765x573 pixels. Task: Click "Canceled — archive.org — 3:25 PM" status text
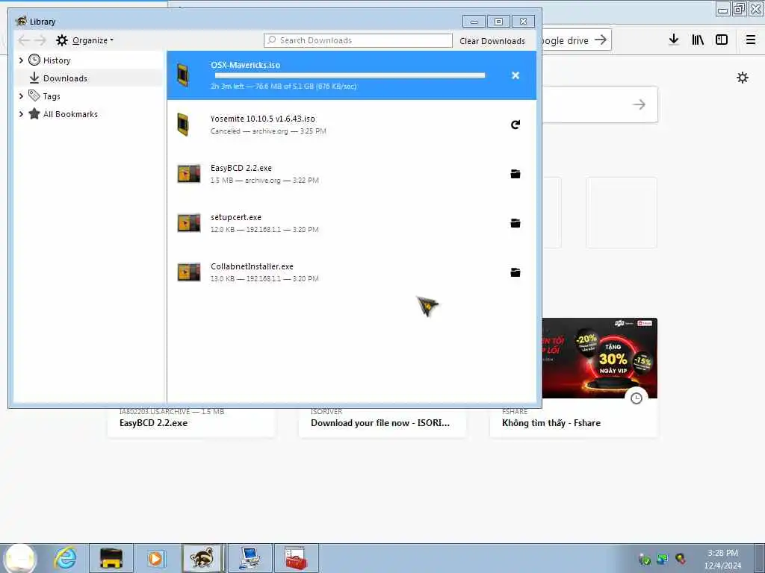pos(268,131)
